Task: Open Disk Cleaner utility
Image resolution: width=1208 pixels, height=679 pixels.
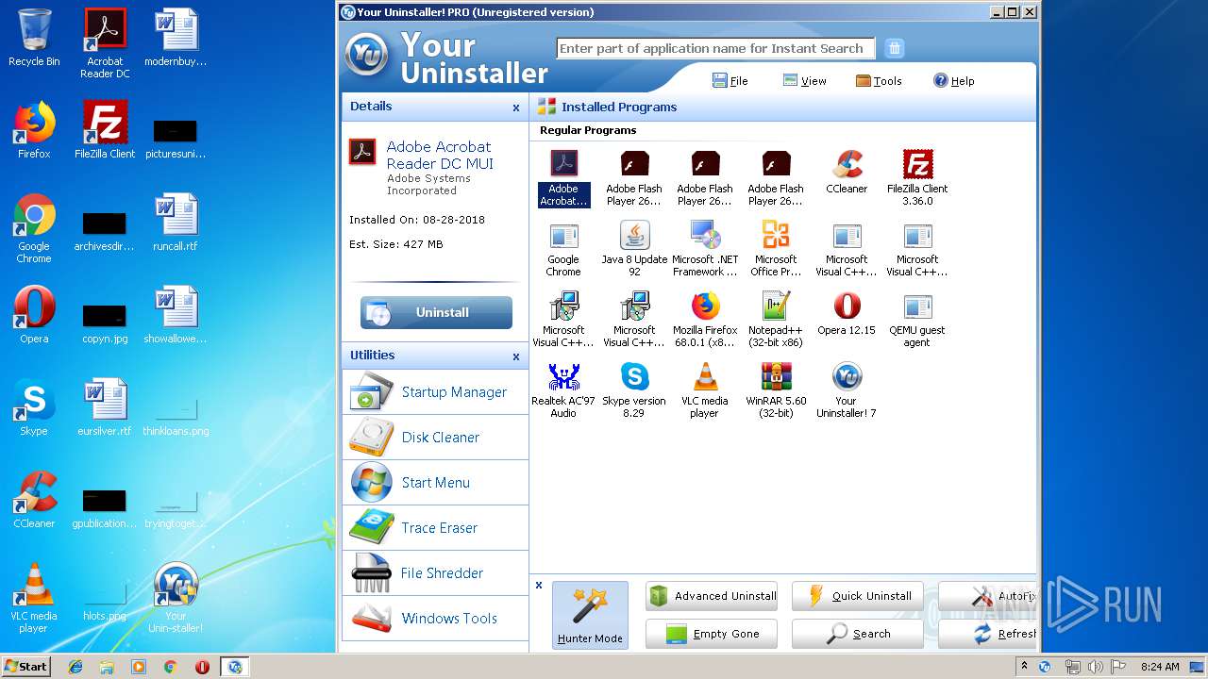Action: pos(435,437)
